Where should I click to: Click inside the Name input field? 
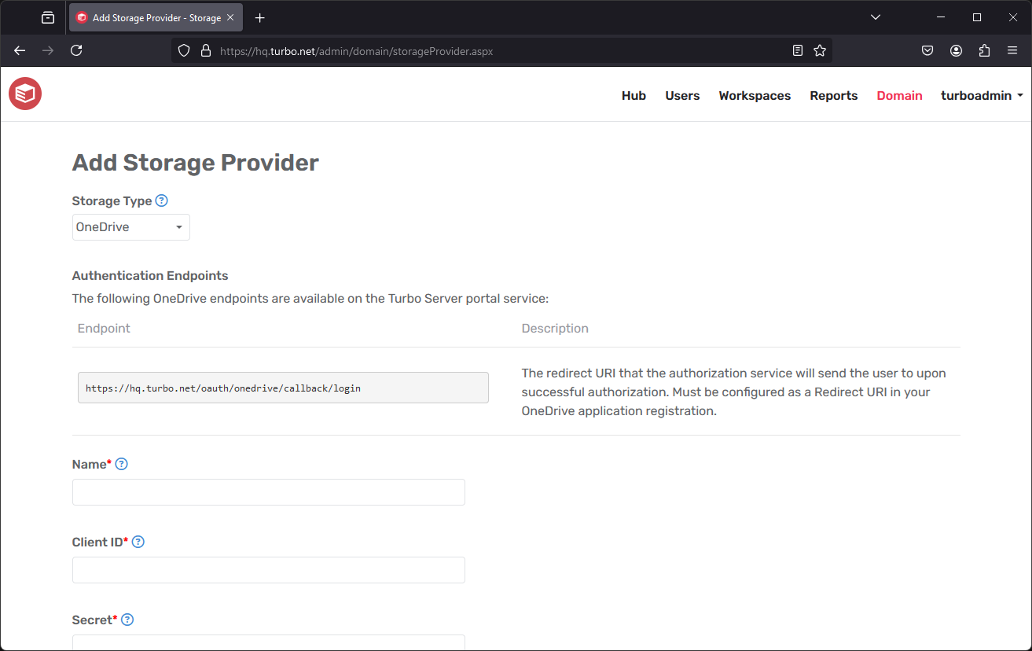268,491
